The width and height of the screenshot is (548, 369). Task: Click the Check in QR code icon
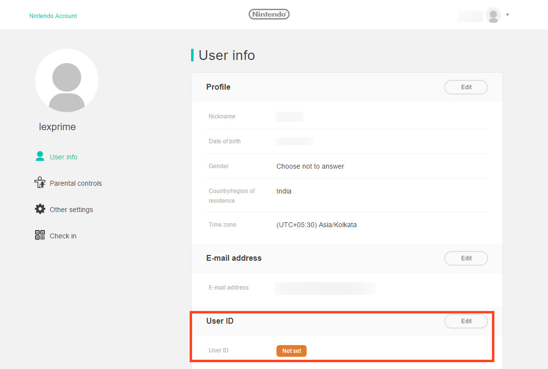pyautogui.click(x=40, y=235)
